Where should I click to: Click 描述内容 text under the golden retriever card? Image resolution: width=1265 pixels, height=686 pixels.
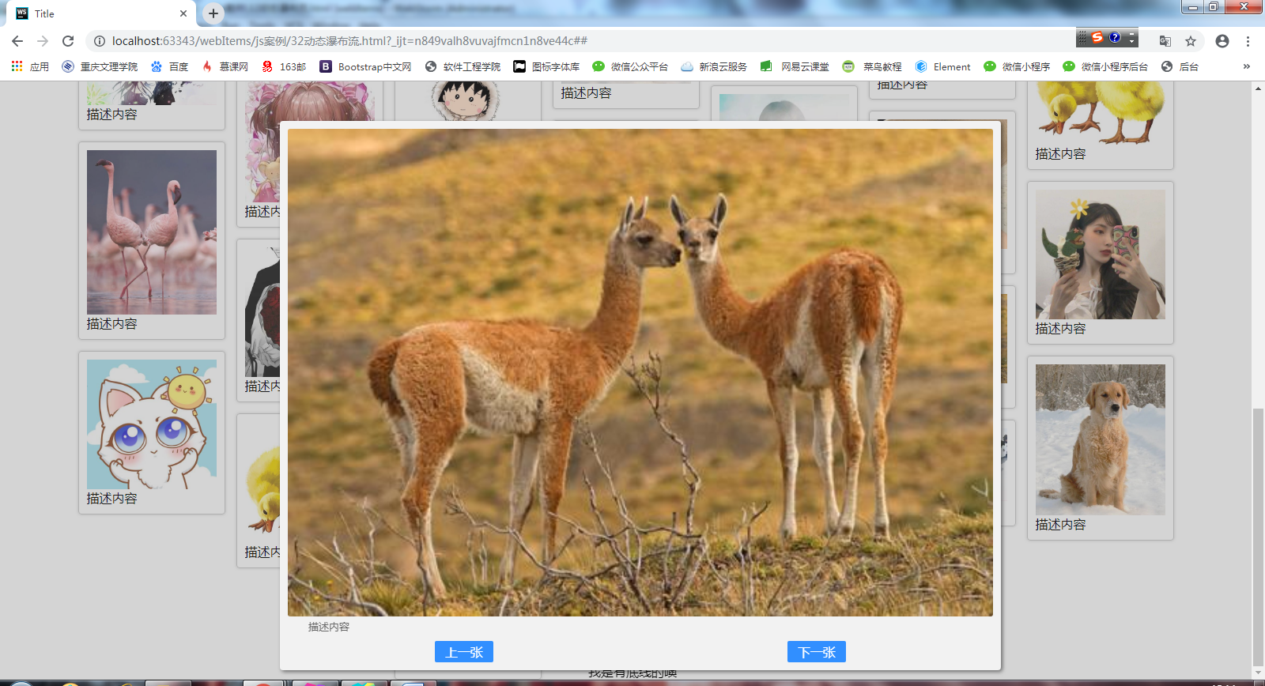tap(1061, 525)
